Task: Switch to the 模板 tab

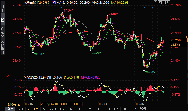Action: (20, 109)
